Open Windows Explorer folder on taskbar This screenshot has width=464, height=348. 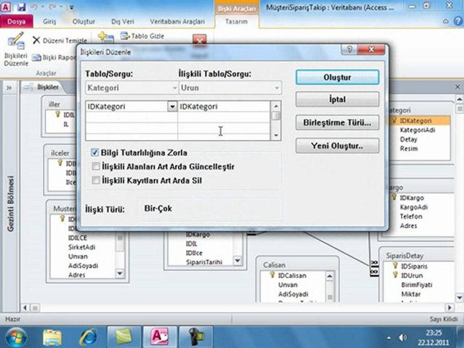coord(52,337)
